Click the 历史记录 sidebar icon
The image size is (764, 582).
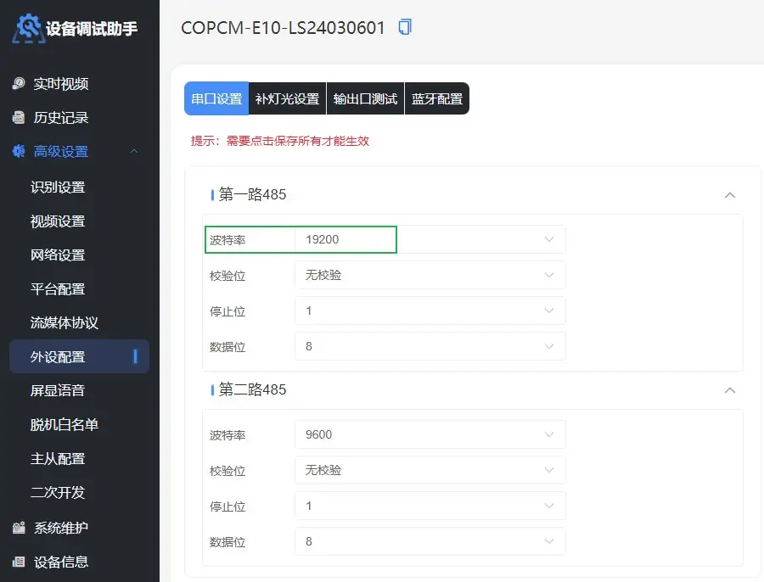[20, 117]
